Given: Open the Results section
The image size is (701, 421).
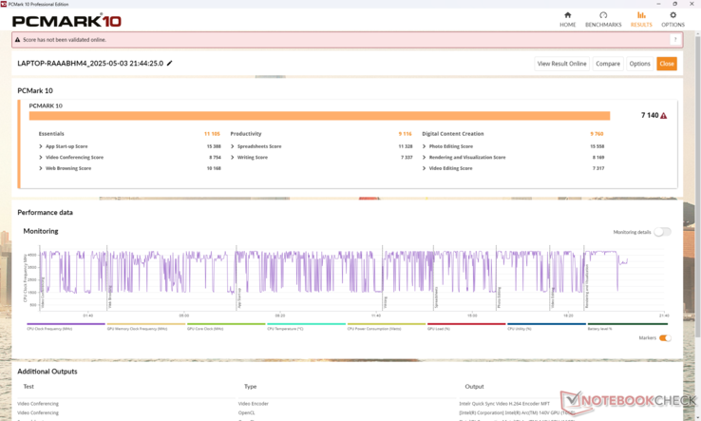Looking at the screenshot, I should (x=641, y=20).
